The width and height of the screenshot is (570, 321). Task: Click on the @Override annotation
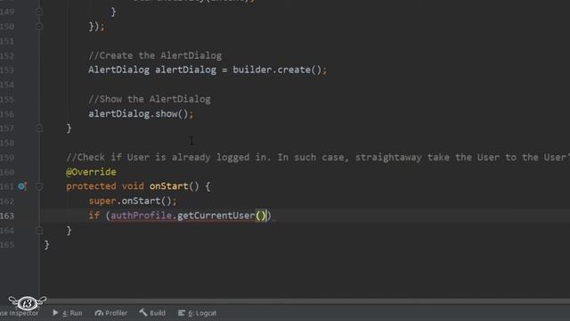pos(91,172)
